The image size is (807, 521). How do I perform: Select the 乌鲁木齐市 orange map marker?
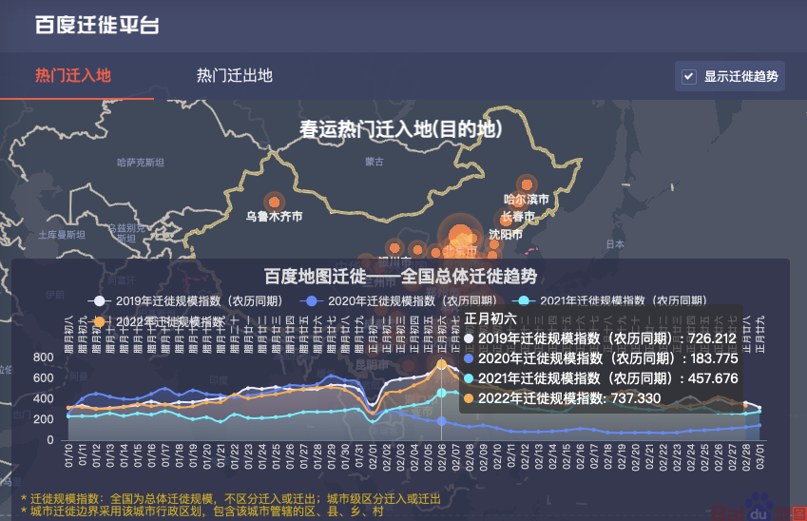point(275,203)
